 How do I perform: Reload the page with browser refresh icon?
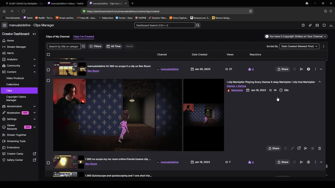pyautogui.click(x=24, y=11)
